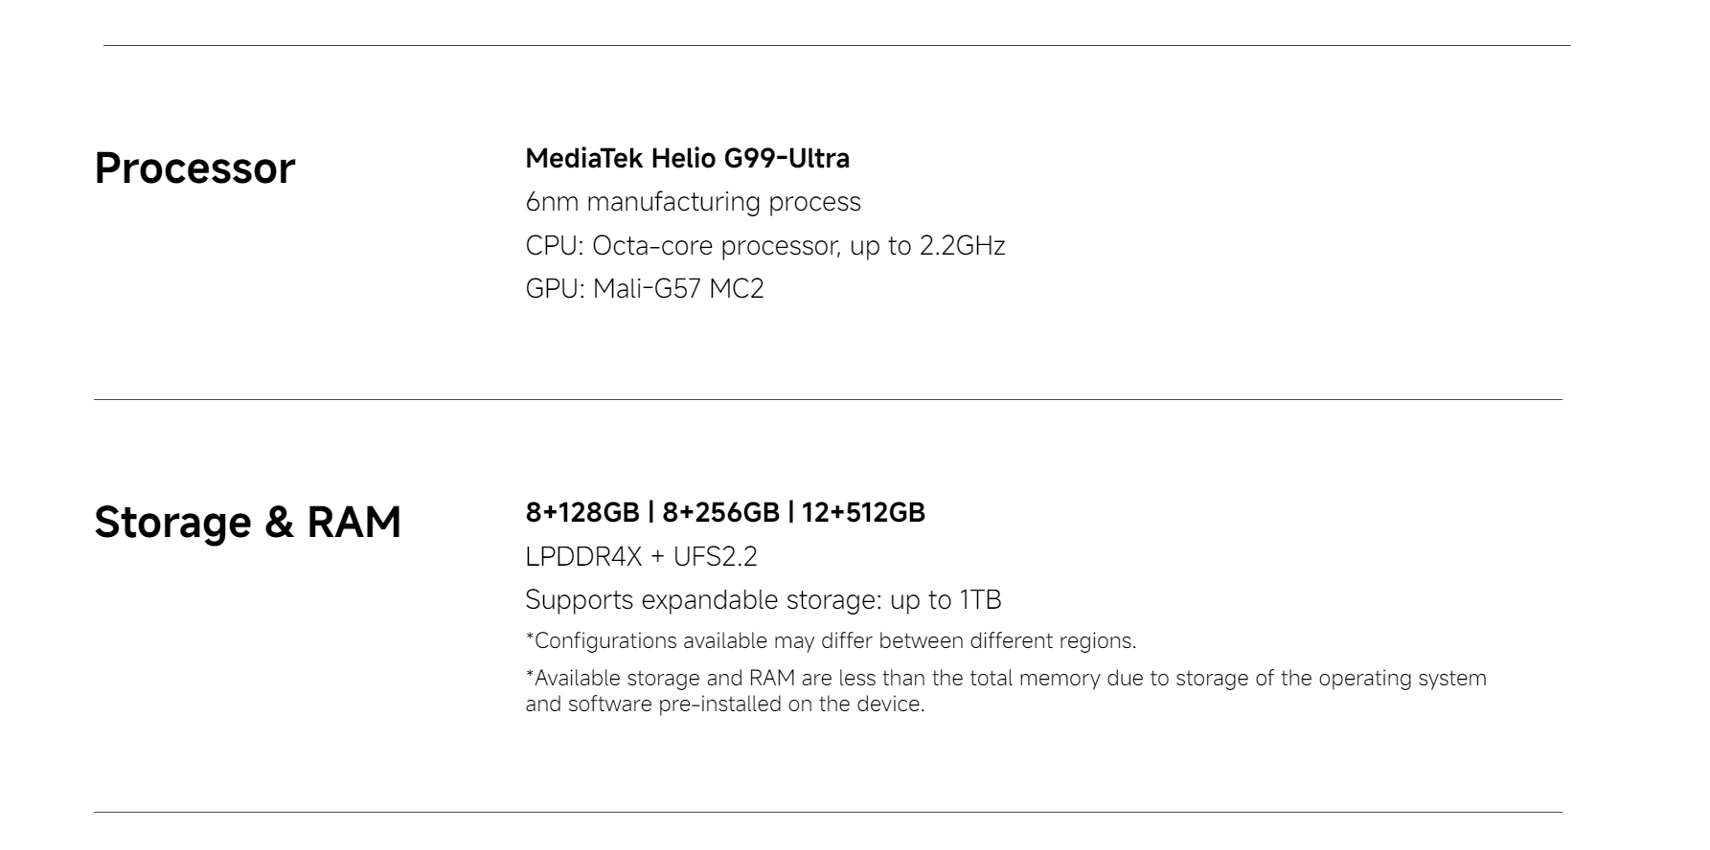Click the 2.2GHz clock speed value

[x=962, y=246]
